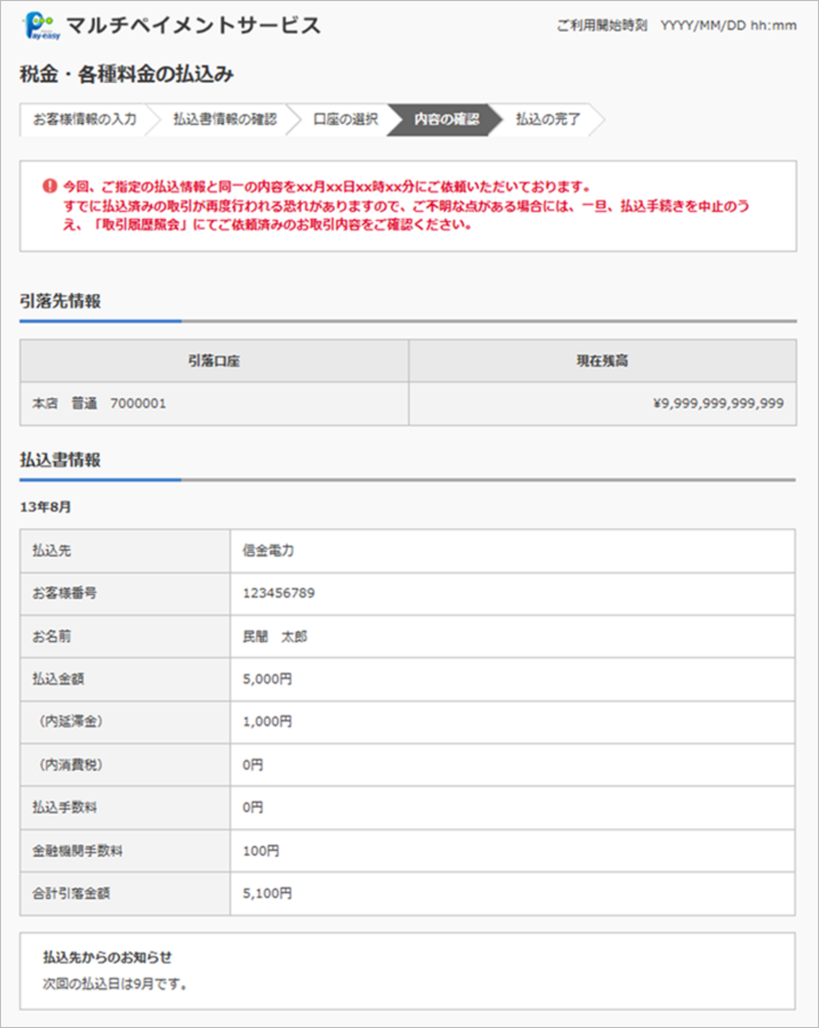Click the 税金・各種料金の払込み page heading
Image resolution: width=819 pixels, height=1028 pixels.
coord(126,74)
